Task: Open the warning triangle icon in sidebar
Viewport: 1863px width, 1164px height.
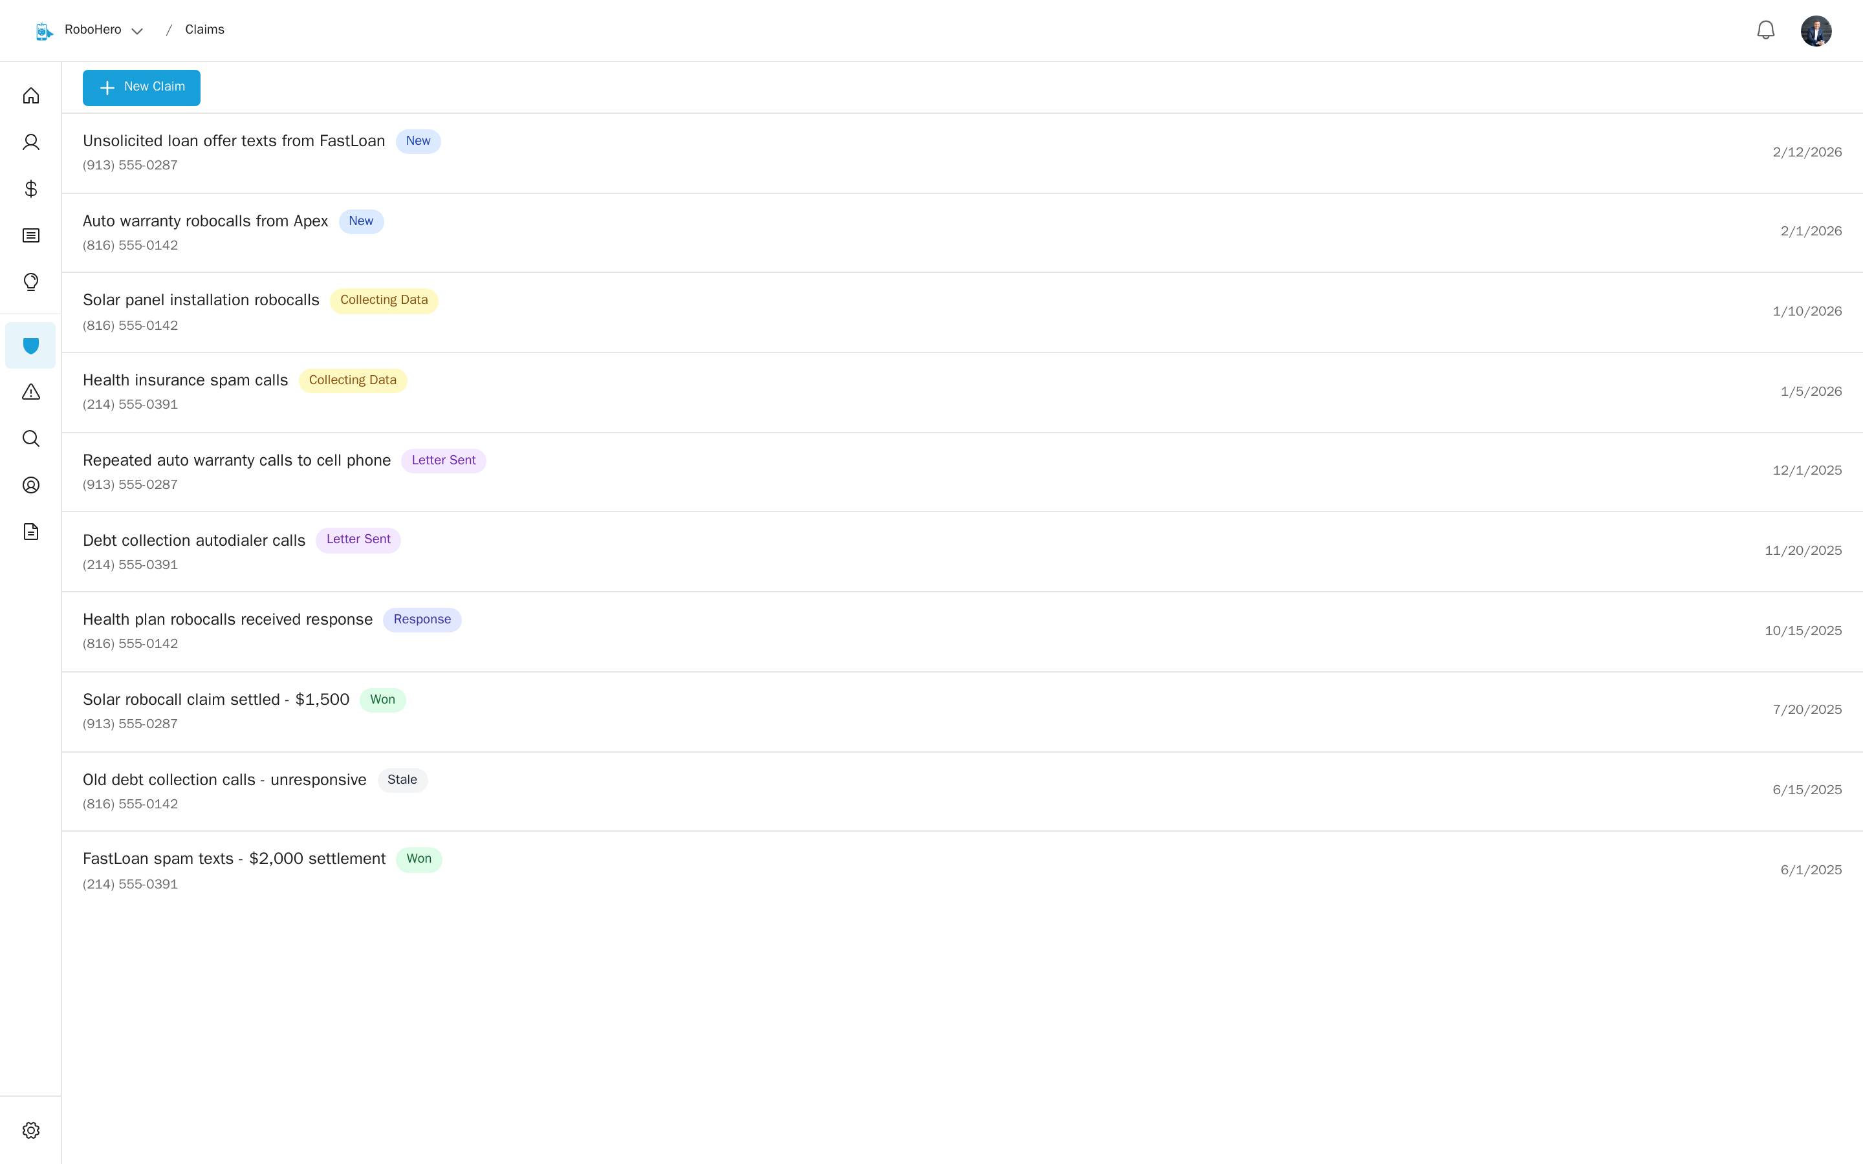Action: pyautogui.click(x=31, y=392)
